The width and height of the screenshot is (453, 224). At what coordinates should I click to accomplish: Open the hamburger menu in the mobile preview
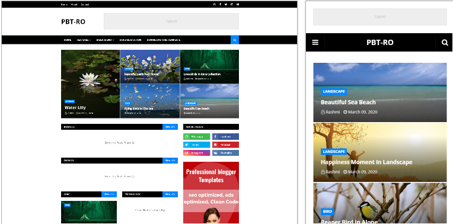point(315,43)
